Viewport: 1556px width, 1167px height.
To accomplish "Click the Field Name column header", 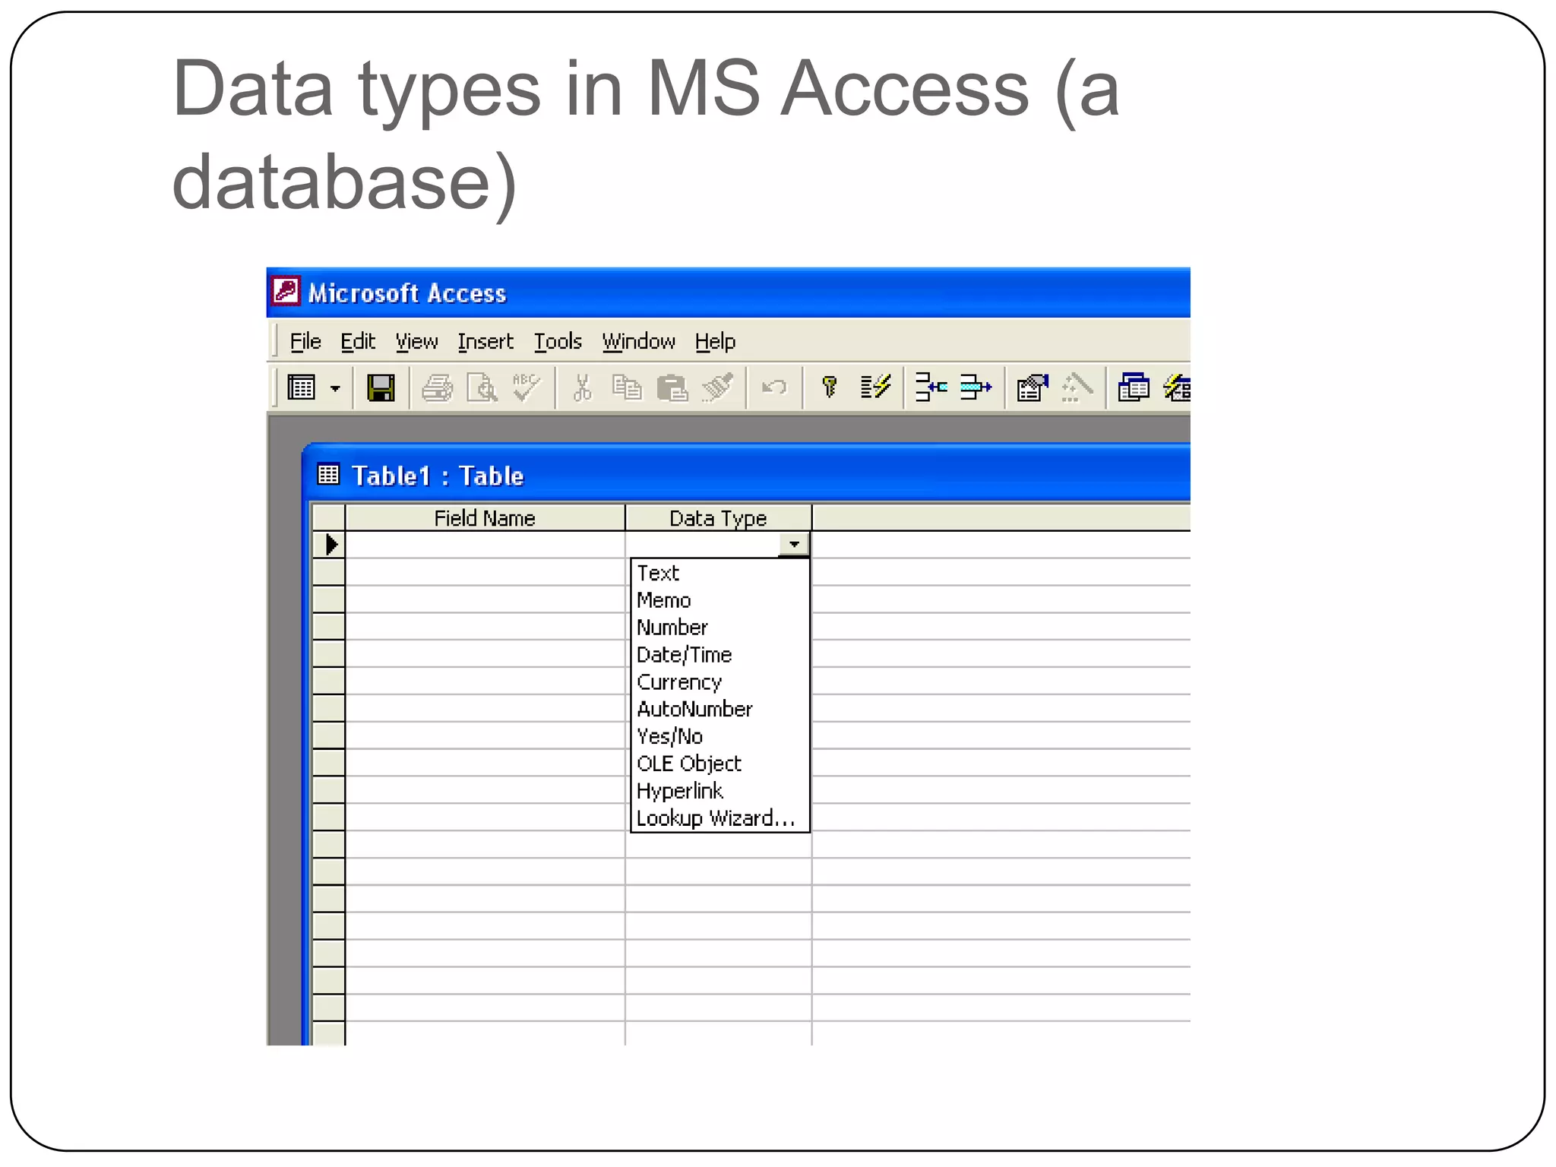I will 485,518.
